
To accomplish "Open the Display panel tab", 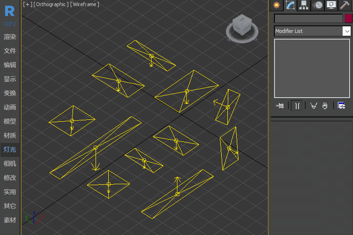I will [x=331, y=5].
